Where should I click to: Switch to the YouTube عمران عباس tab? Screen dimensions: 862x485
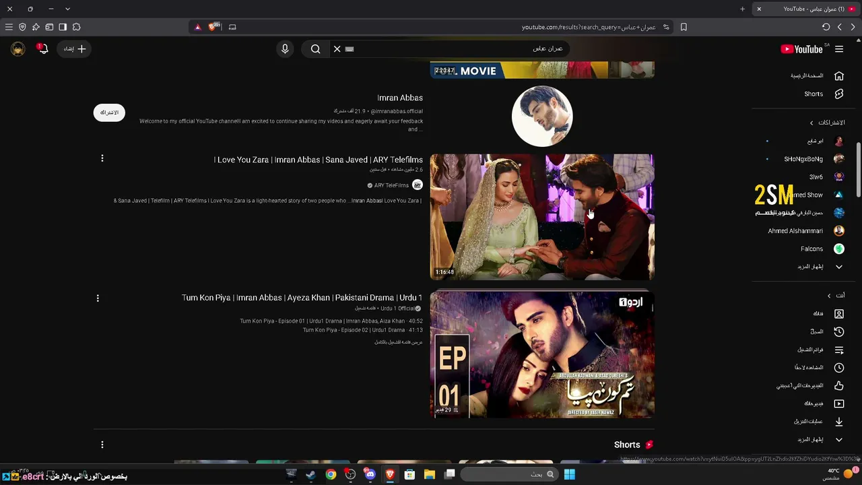click(x=806, y=9)
